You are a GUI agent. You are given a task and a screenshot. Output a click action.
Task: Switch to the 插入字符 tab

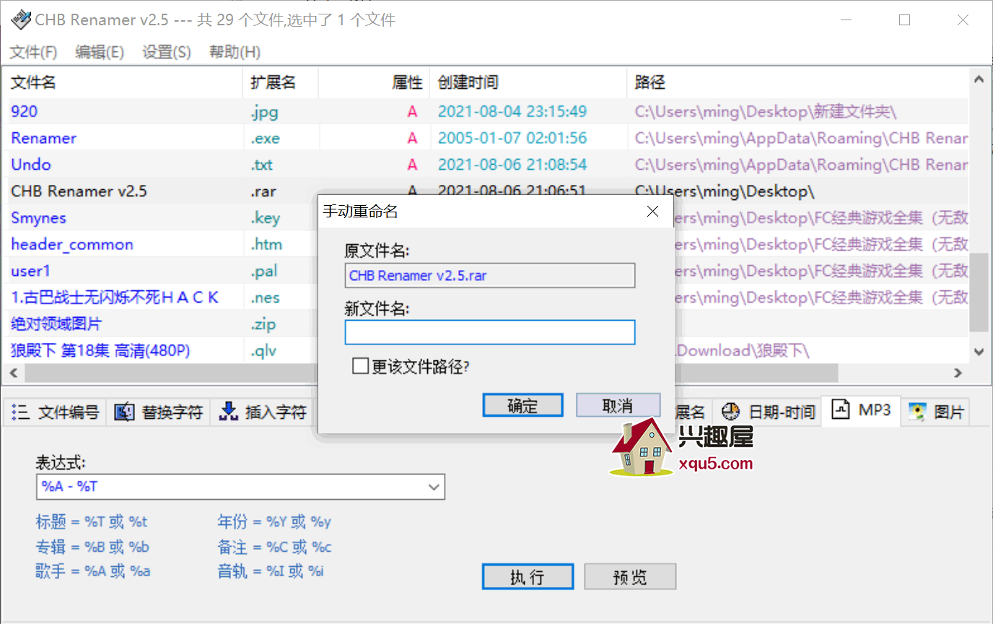click(262, 412)
